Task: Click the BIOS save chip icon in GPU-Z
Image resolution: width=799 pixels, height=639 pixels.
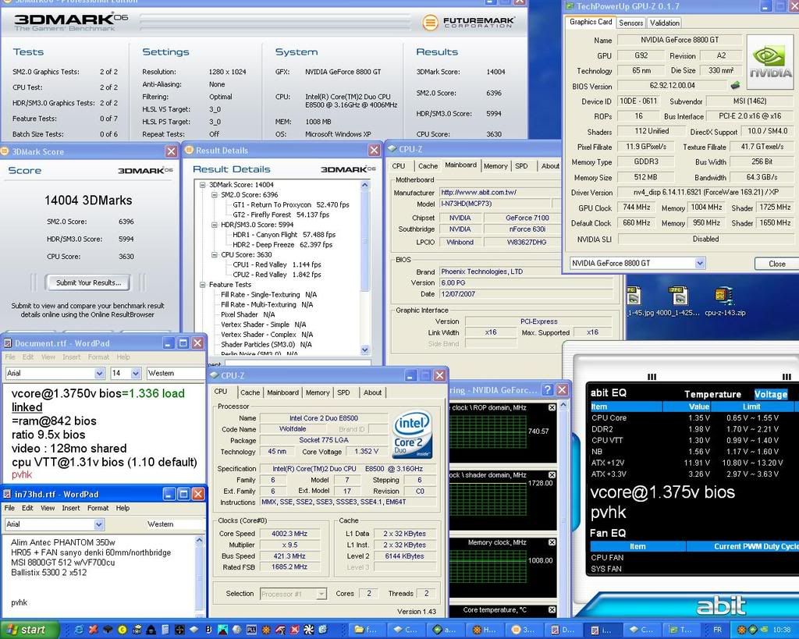Action: click(734, 86)
